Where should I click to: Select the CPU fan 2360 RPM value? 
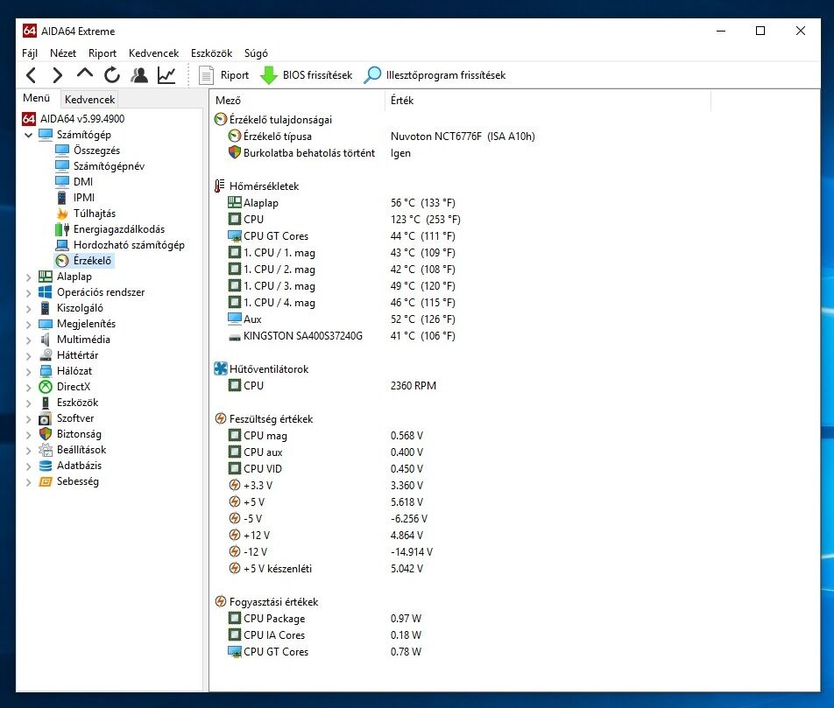pos(413,386)
